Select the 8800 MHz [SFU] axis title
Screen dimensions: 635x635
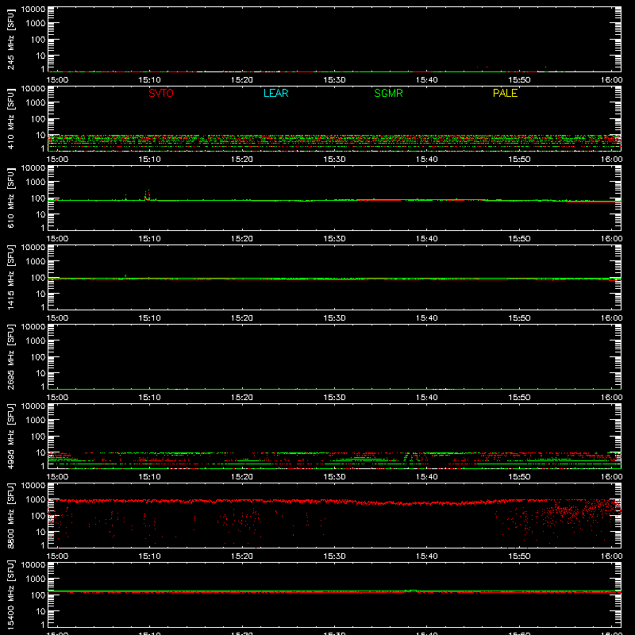coord(10,515)
